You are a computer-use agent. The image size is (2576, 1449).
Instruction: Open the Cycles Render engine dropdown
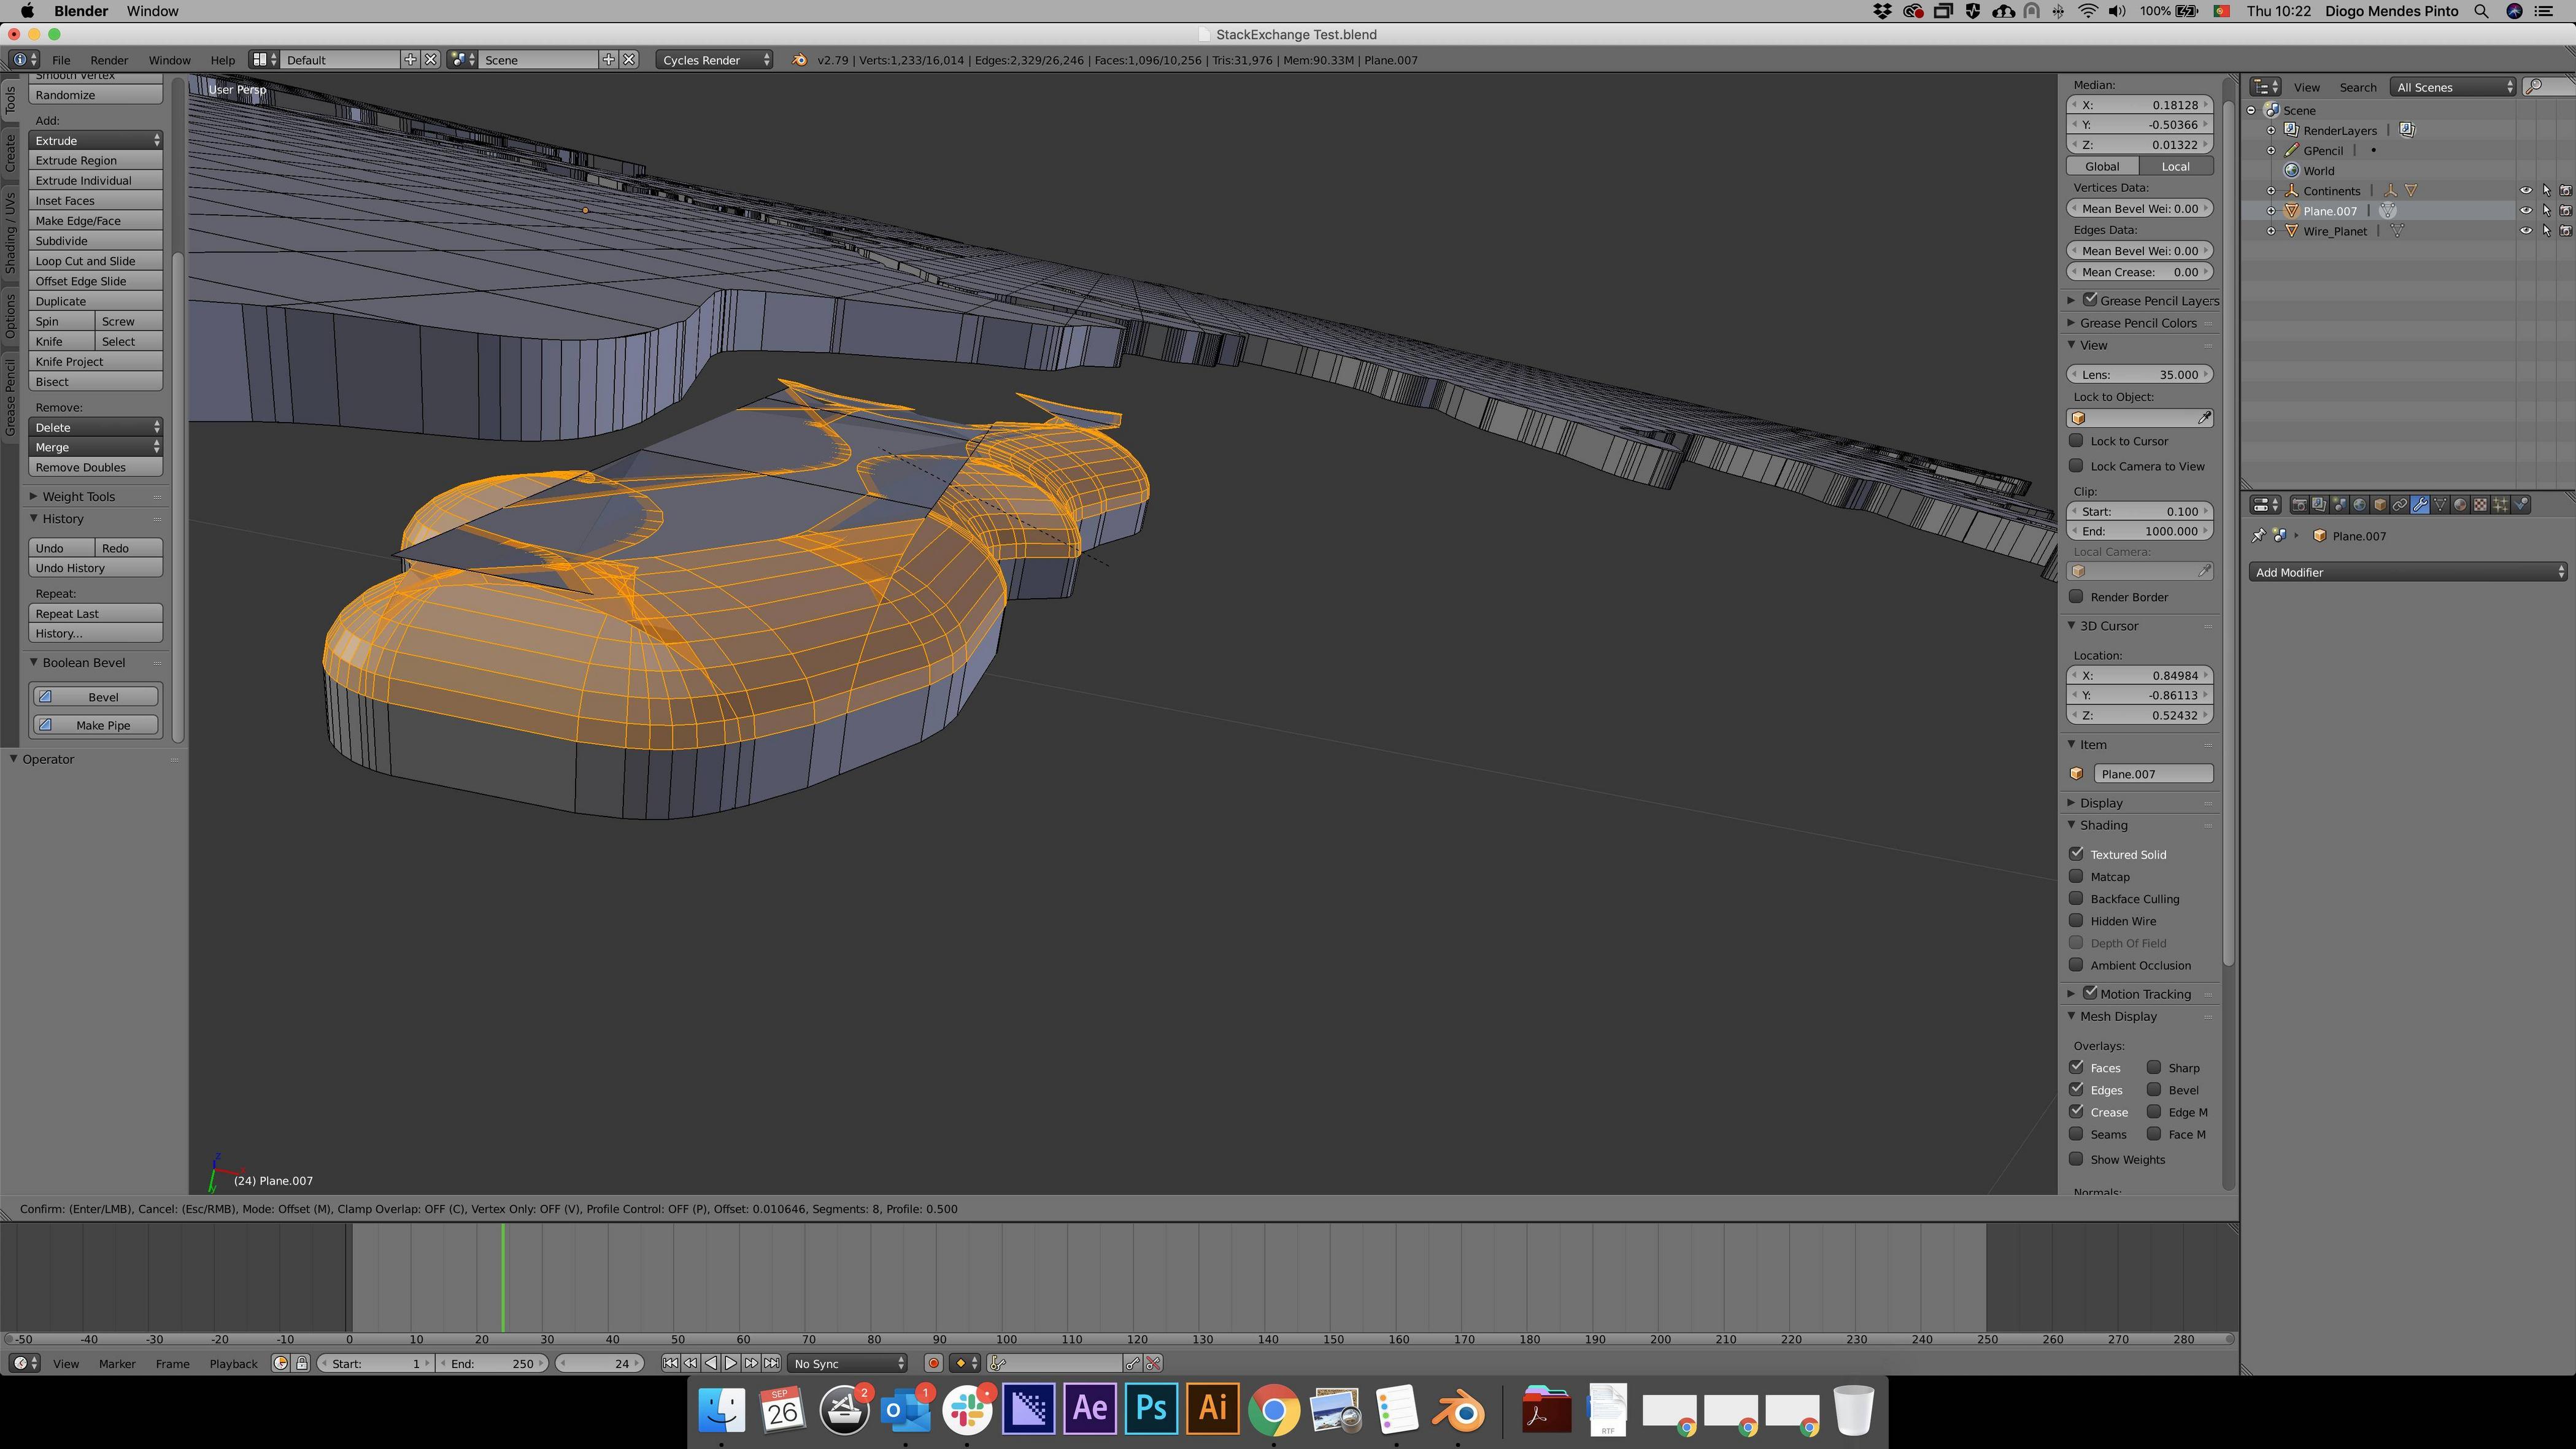tap(714, 60)
